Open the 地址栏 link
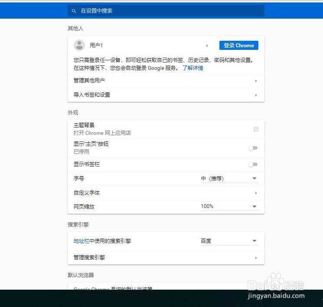323x307 pixels. pos(82,241)
